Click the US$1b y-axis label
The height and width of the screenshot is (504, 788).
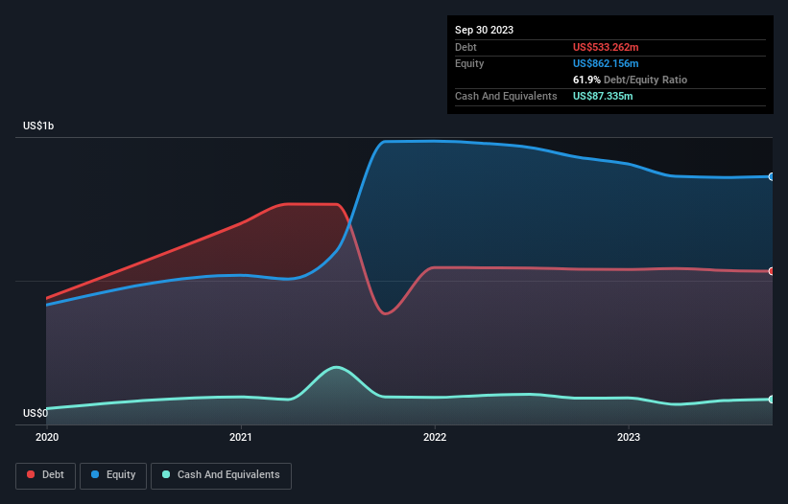pos(38,126)
